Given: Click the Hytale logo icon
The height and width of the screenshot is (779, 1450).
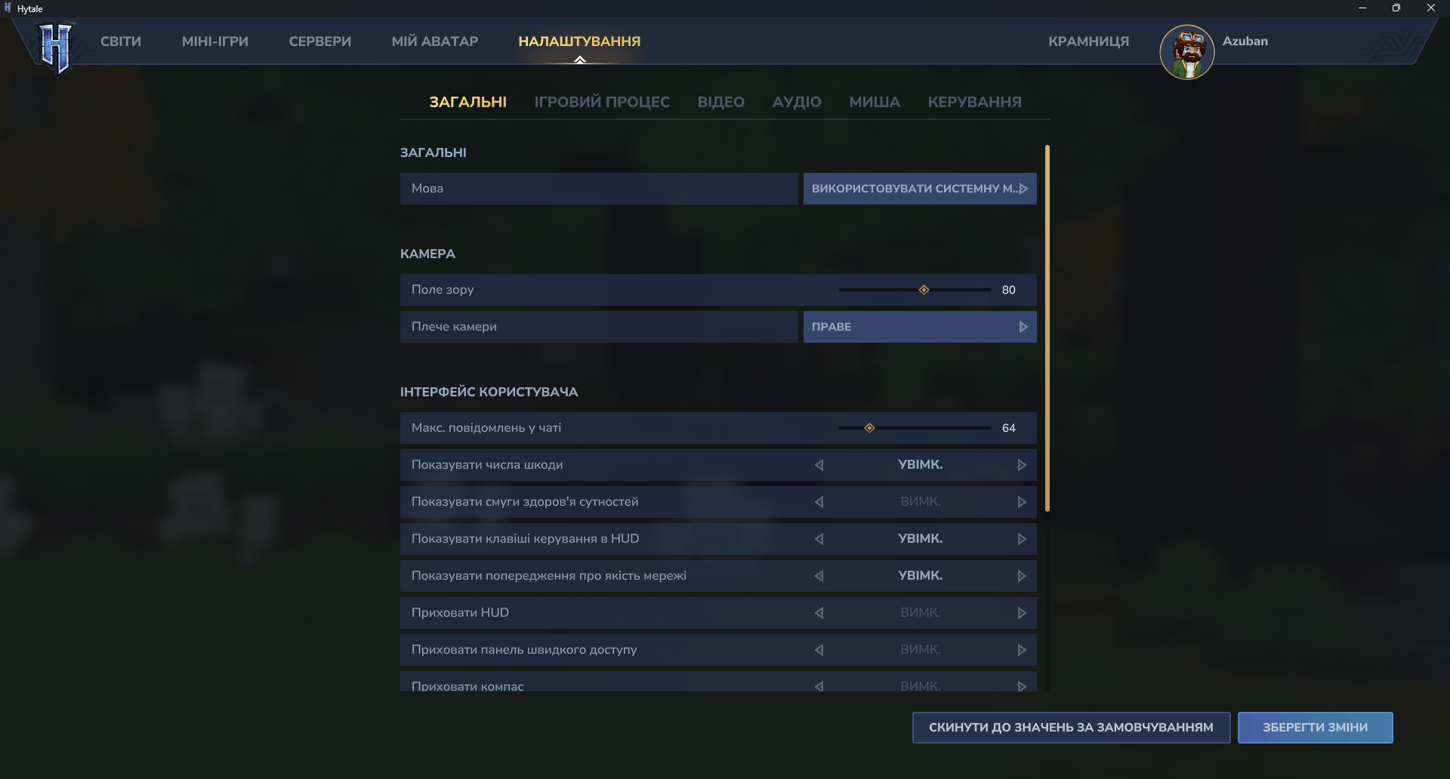Looking at the screenshot, I should [x=56, y=48].
